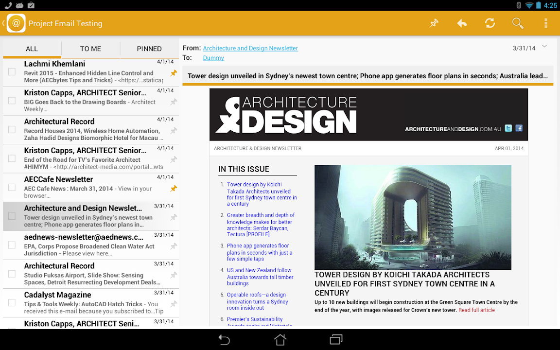Unpin the Lachmi Khemlani email
The image size is (560, 350).
point(173,73)
